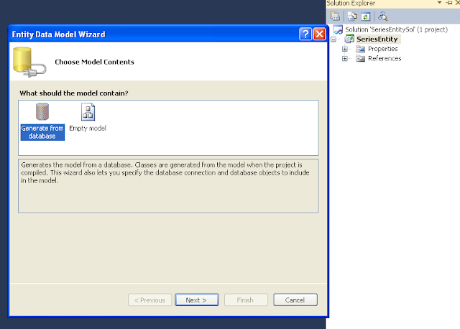460x329 pixels.
Task: Select the Solution 'SeriesEntitySol' node
Action: tap(396, 29)
